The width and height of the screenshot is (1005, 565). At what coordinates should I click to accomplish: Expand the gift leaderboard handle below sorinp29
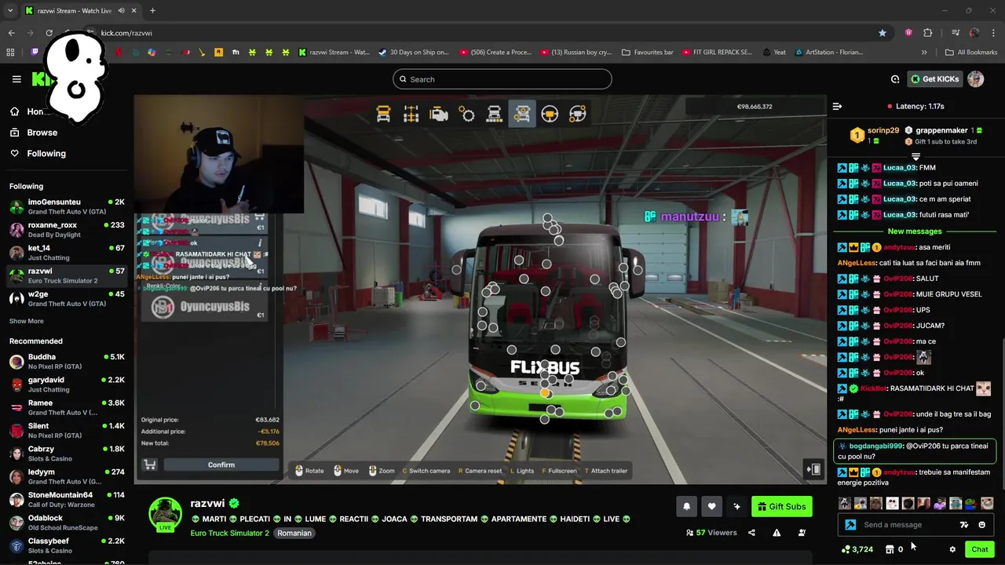coord(915,157)
